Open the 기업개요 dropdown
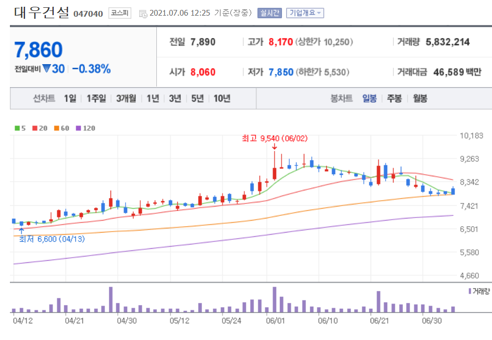The image size is (492, 340). [x=305, y=13]
